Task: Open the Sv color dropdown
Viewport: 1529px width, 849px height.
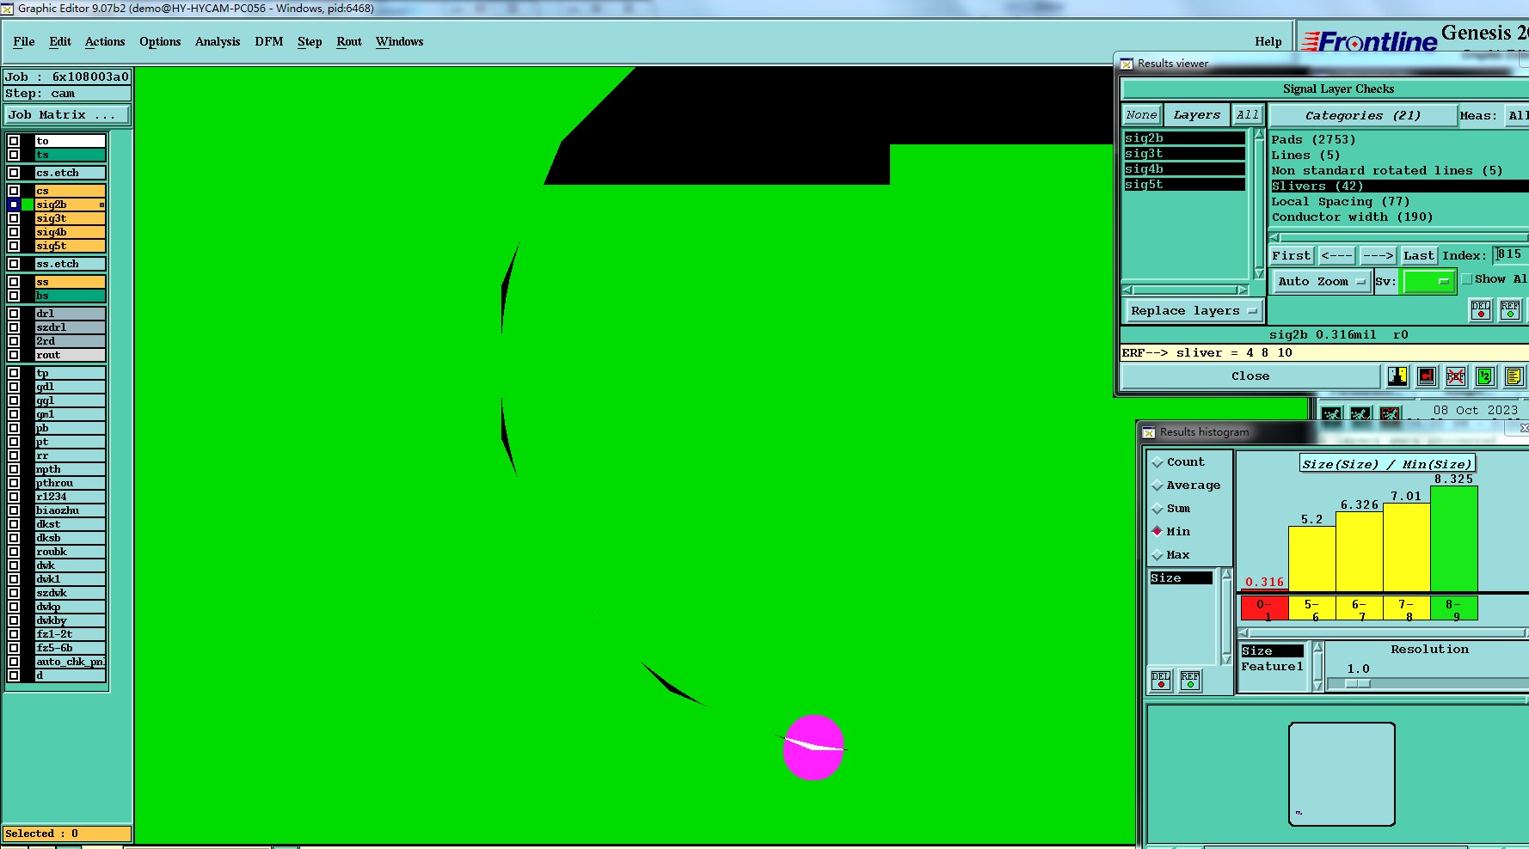Action: (x=1428, y=281)
